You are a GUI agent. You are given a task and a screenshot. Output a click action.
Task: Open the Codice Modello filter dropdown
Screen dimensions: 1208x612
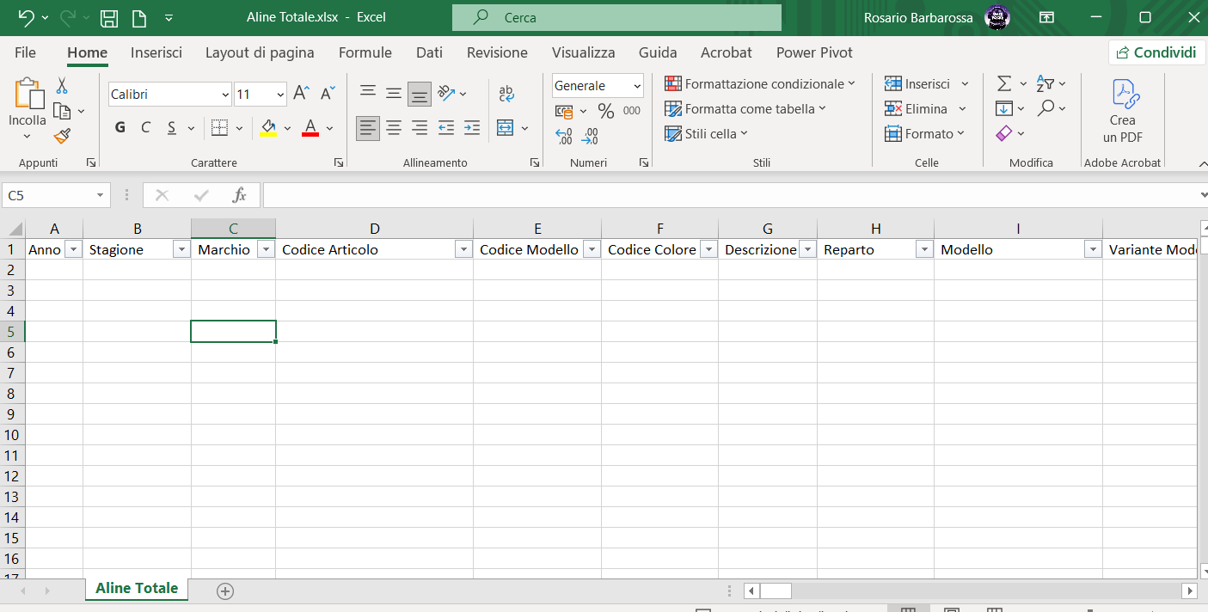pos(592,249)
